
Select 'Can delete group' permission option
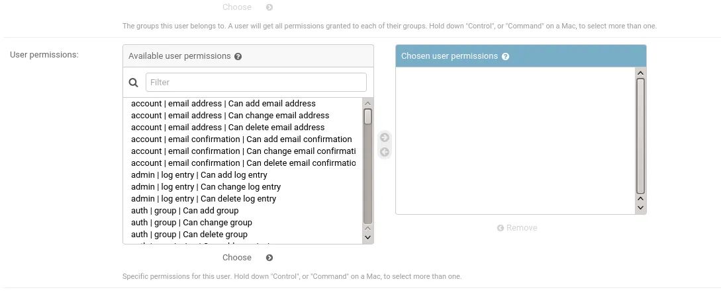189,235
